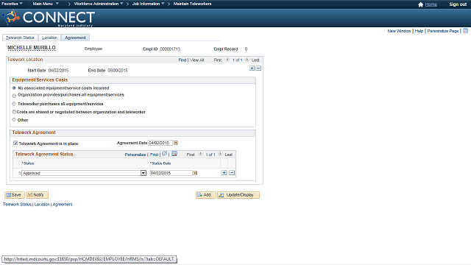Click the Add button

pyautogui.click(x=206, y=195)
